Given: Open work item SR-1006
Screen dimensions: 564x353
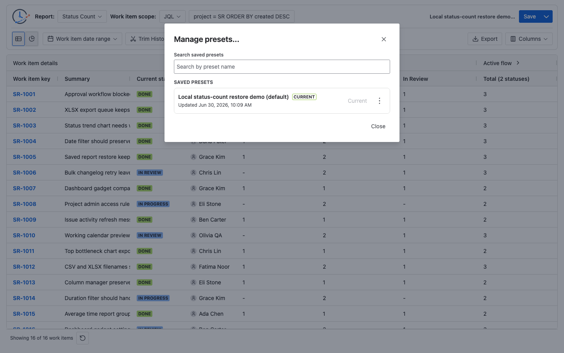Looking at the screenshot, I should pos(24,173).
